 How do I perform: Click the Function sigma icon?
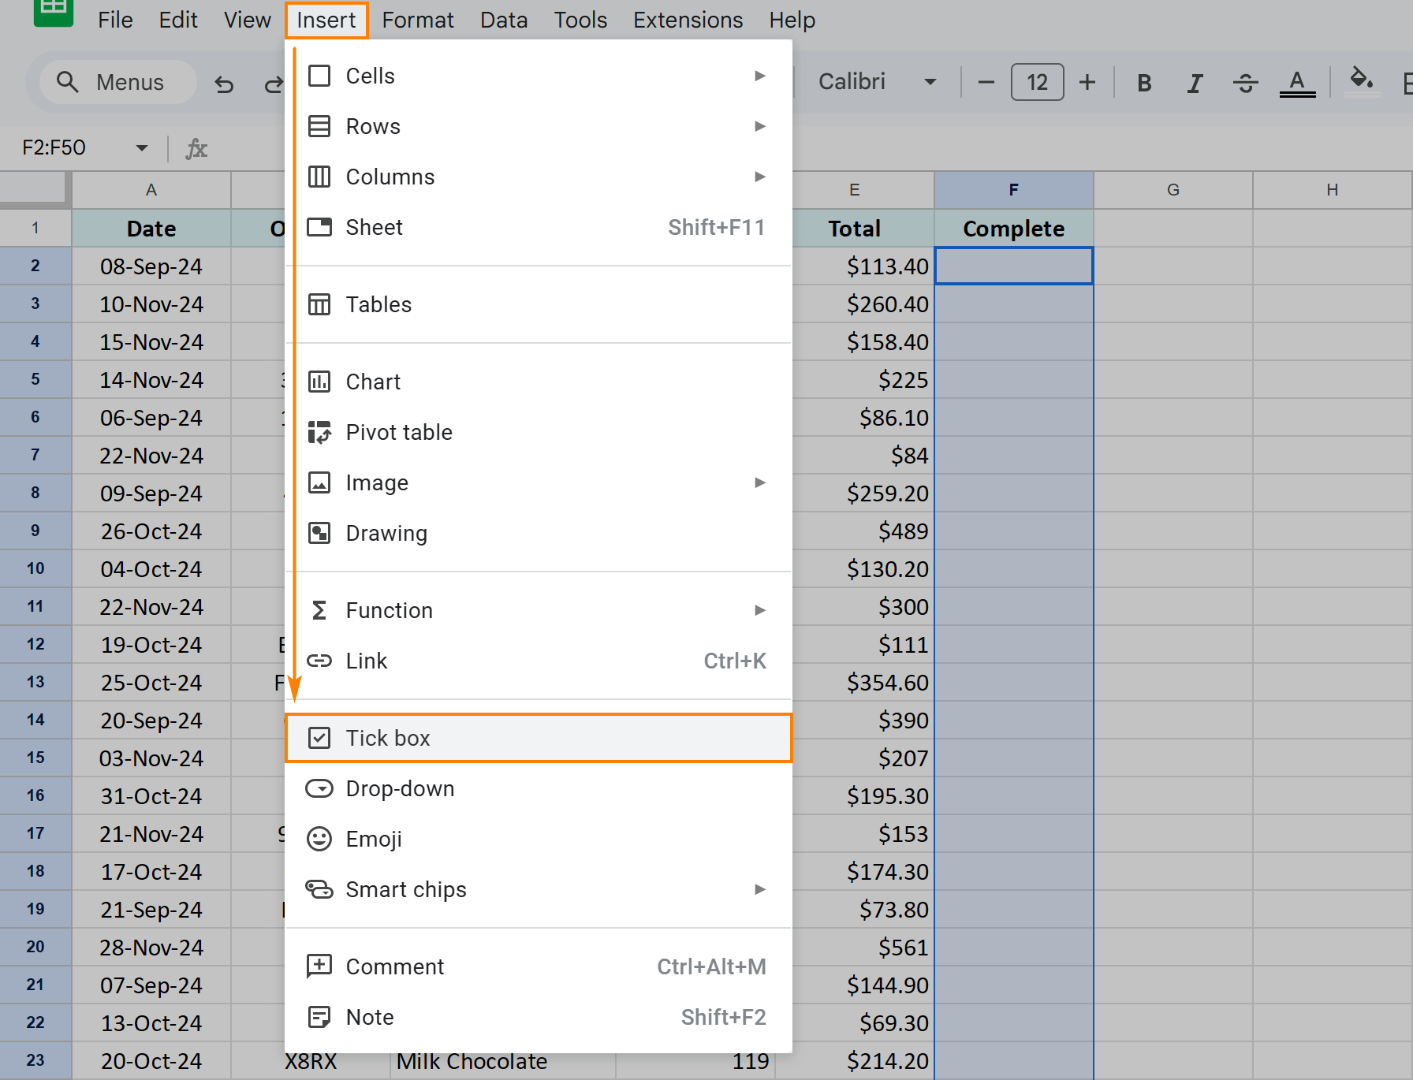pyautogui.click(x=319, y=610)
